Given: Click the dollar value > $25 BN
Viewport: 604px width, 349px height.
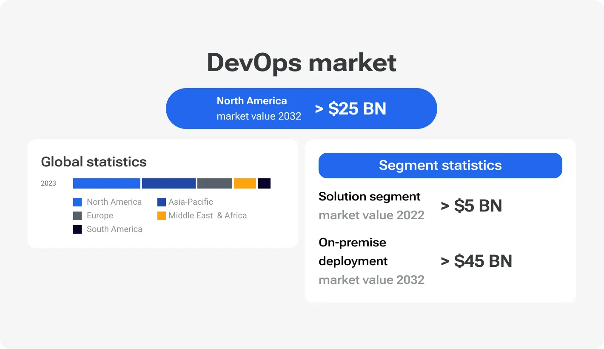Looking at the screenshot, I should (x=350, y=109).
